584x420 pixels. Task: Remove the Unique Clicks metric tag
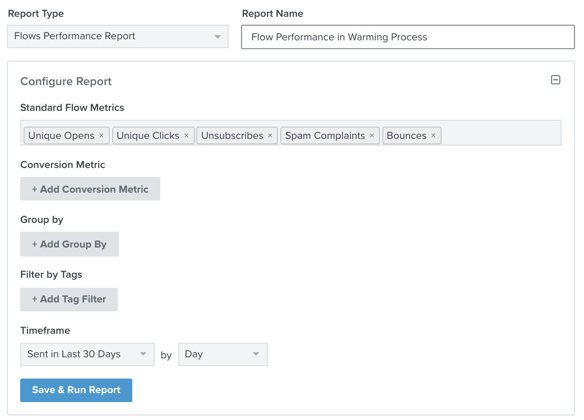coord(186,136)
